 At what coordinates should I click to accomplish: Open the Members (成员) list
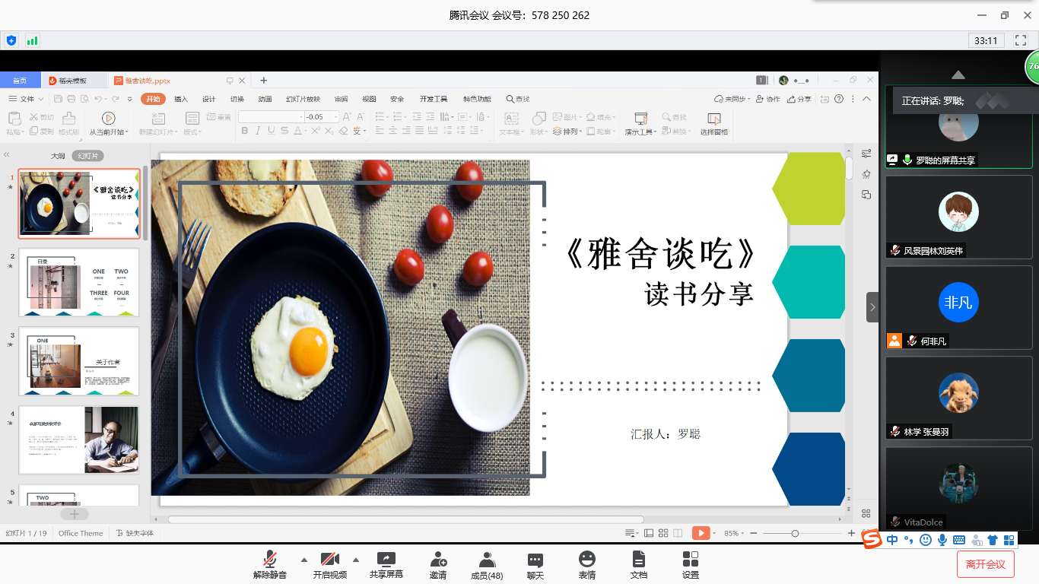[x=487, y=565]
